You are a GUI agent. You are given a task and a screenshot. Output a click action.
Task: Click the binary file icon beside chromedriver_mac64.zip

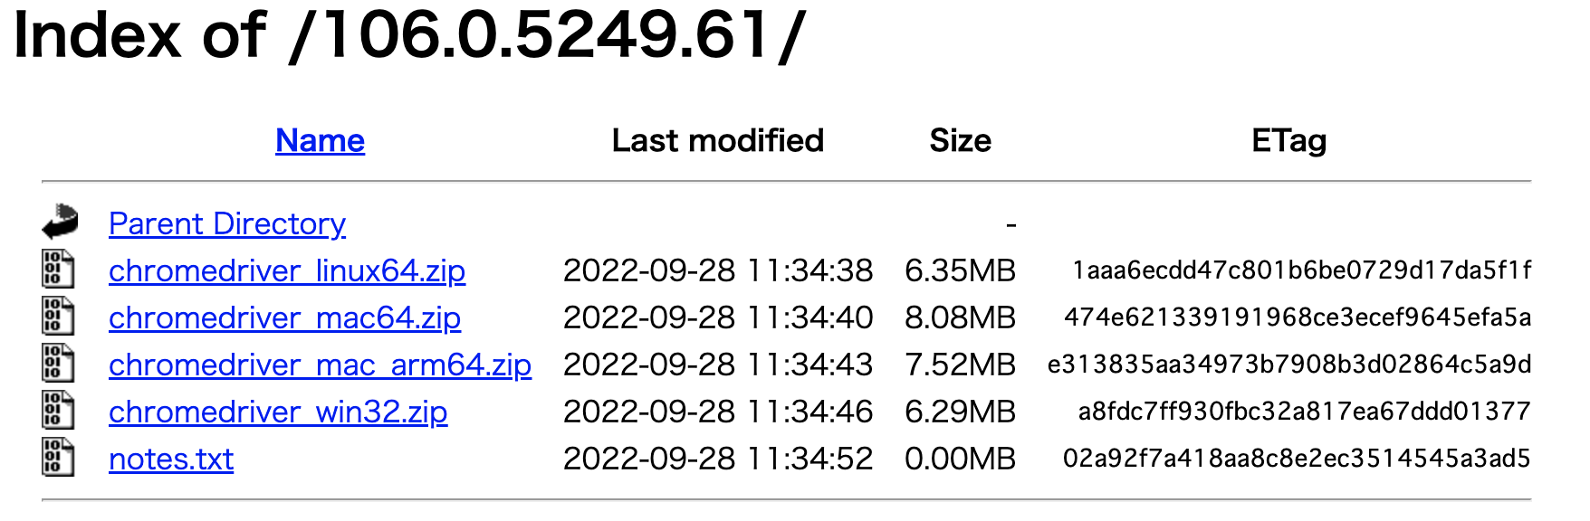coord(57,317)
